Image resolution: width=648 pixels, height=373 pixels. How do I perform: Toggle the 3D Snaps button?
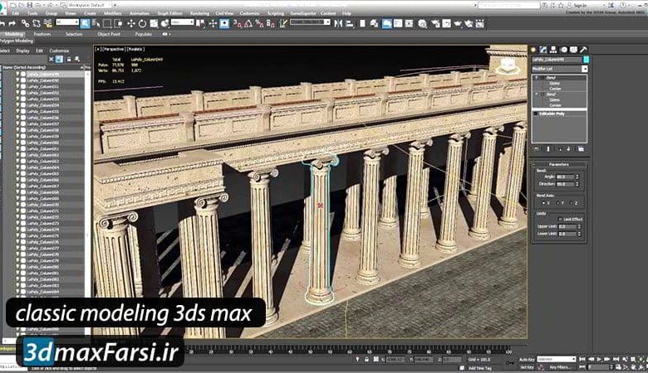(238, 23)
